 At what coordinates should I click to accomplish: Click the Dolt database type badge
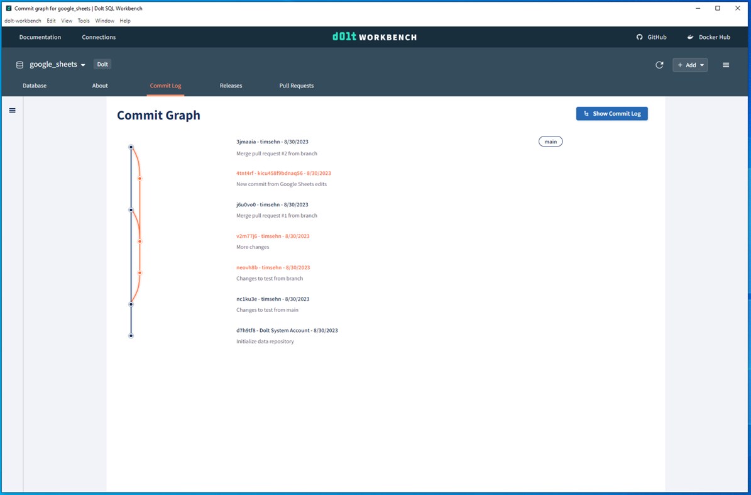[x=102, y=64]
